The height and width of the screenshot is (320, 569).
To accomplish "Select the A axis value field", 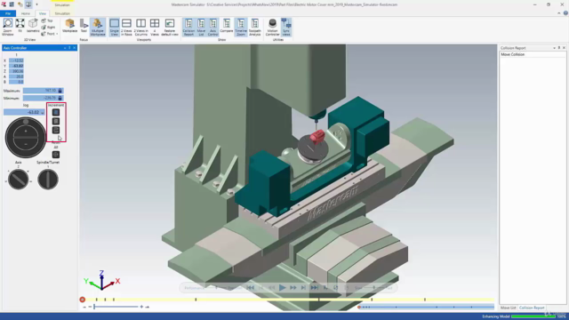I will [16, 76].
